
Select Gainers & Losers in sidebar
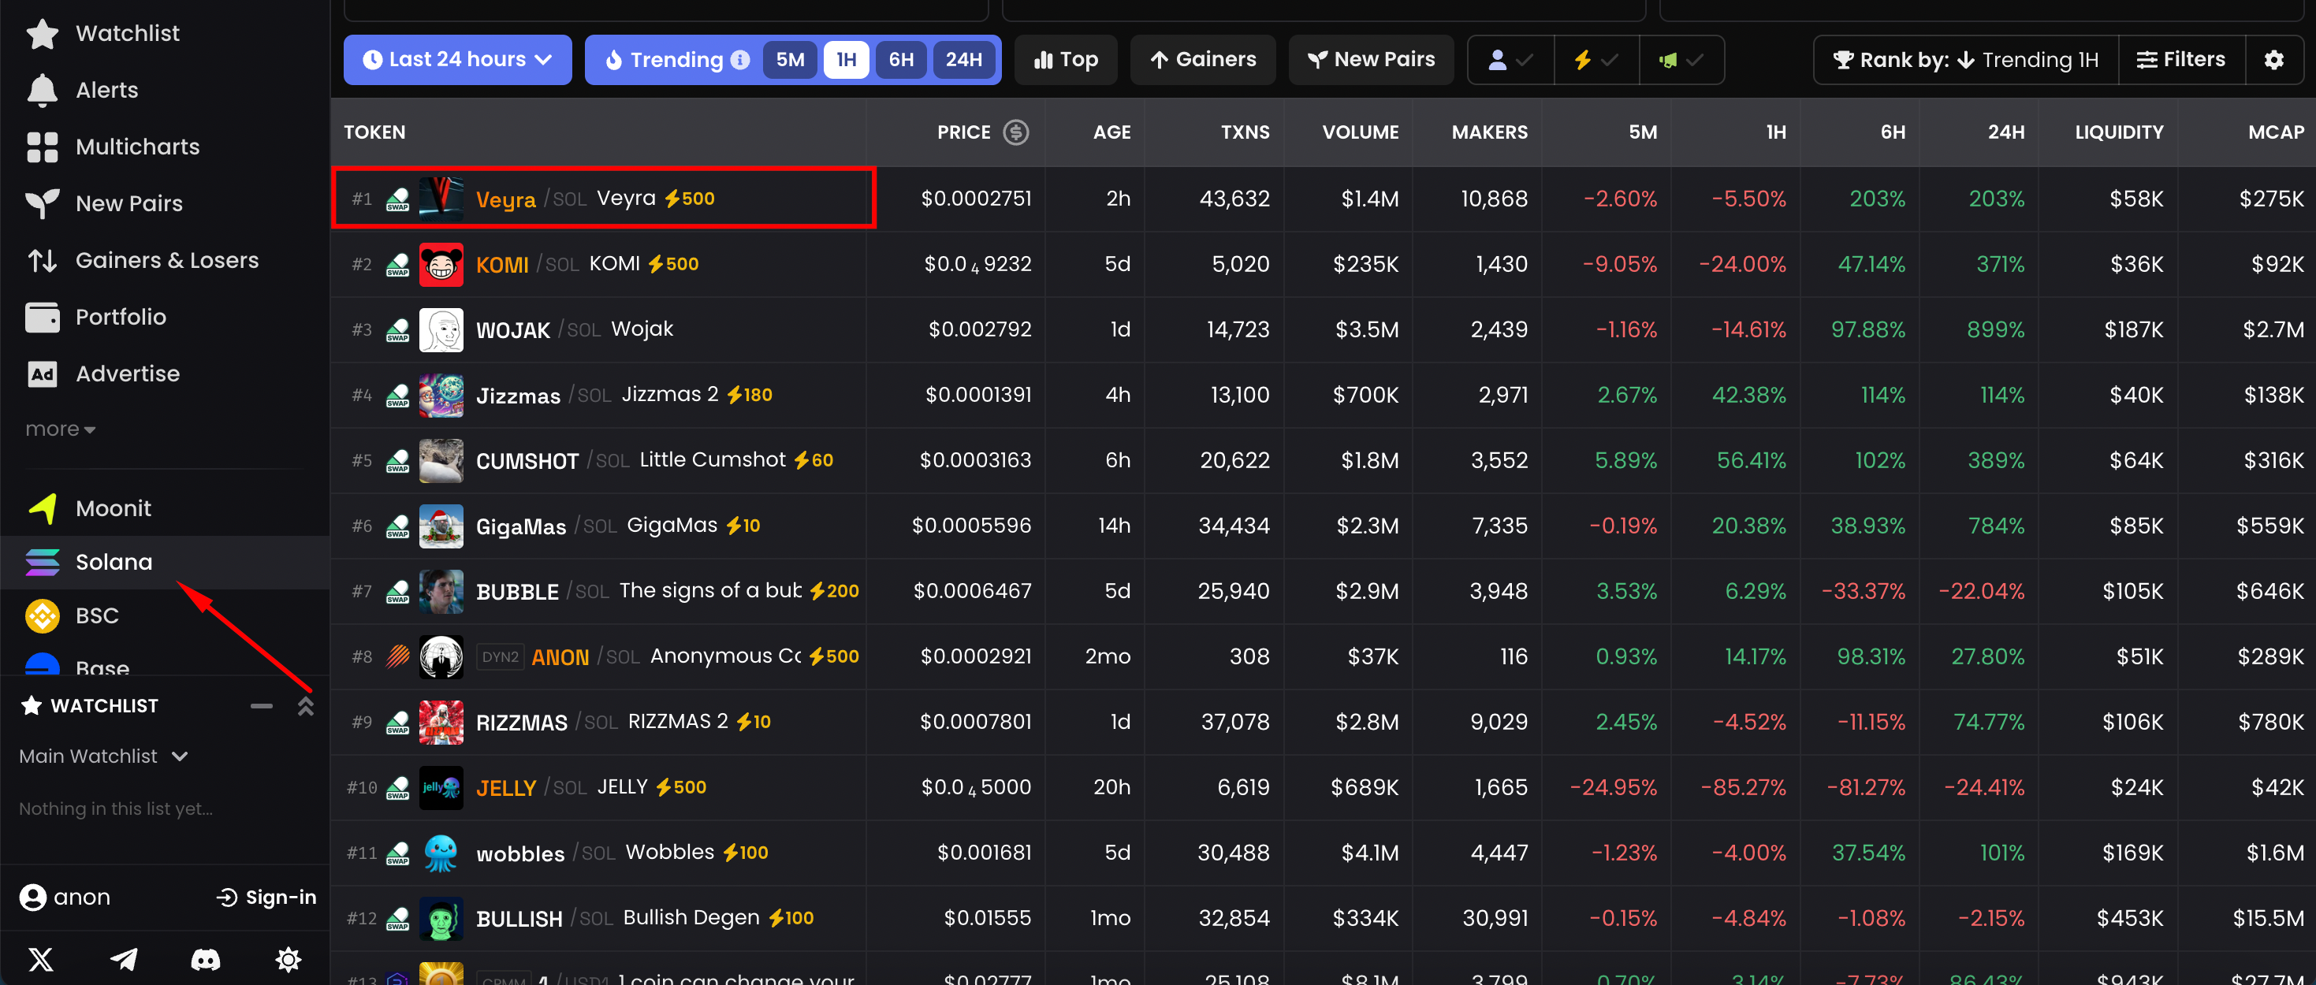tap(166, 261)
